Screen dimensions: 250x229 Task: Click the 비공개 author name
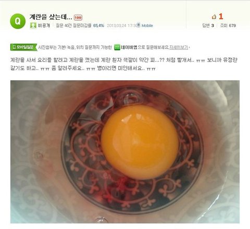[x=44, y=26]
